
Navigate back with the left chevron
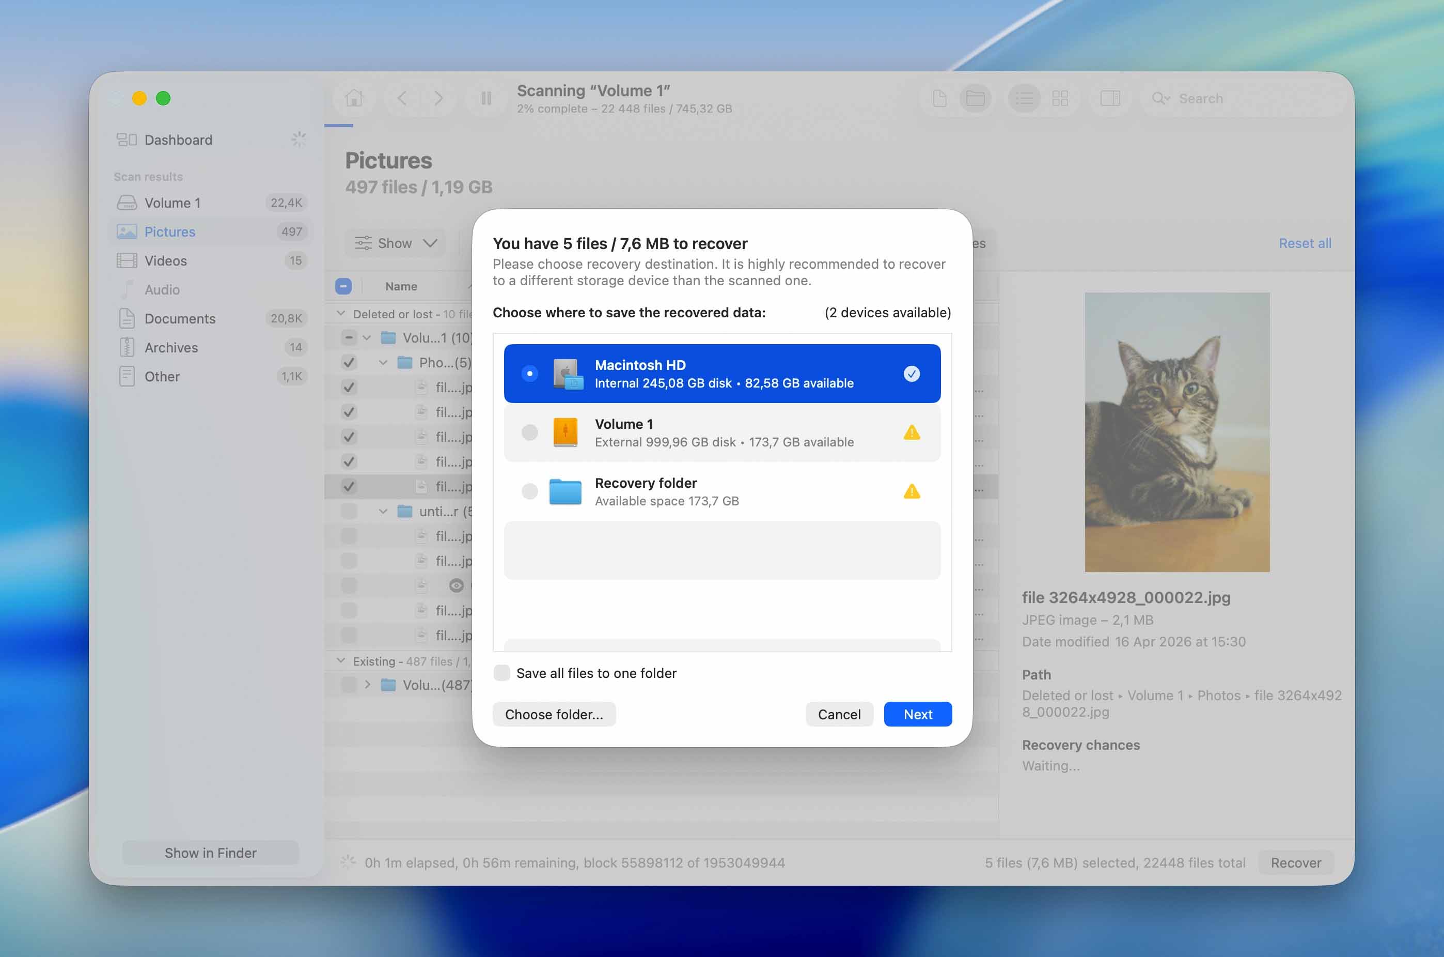click(402, 98)
